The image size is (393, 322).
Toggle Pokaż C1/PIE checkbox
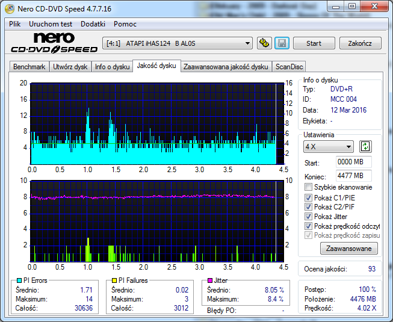pyautogui.click(x=308, y=197)
